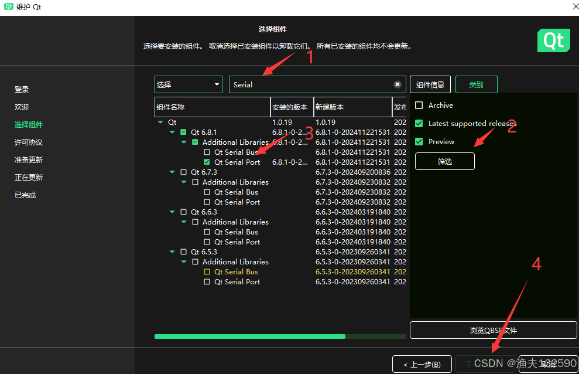
Task: Sort by 新建版本 column header
Action: click(x=353, y=107)
